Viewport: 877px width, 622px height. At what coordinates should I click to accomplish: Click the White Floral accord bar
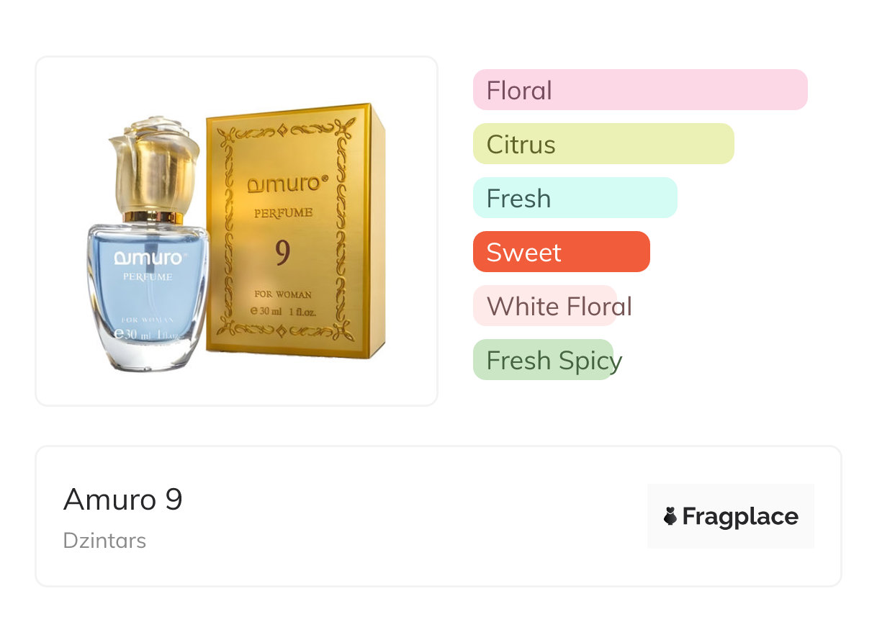point(545,306)
